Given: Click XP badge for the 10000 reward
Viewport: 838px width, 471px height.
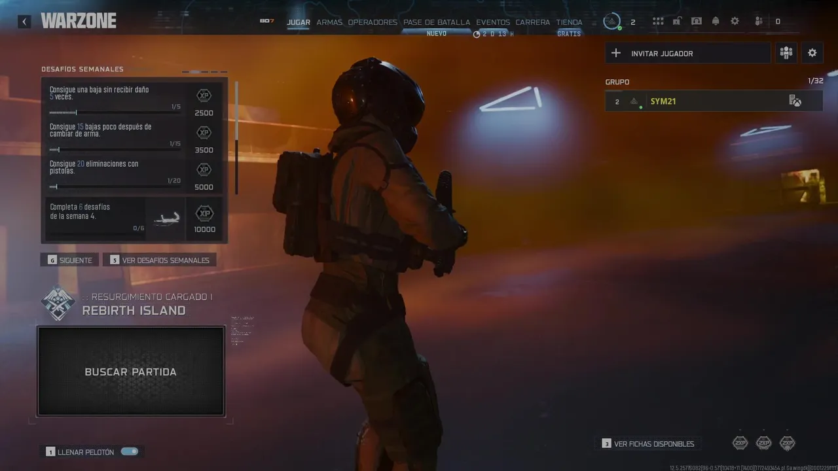Looking at the screenshot, I should pyautogui.click(x=205, y=213).
